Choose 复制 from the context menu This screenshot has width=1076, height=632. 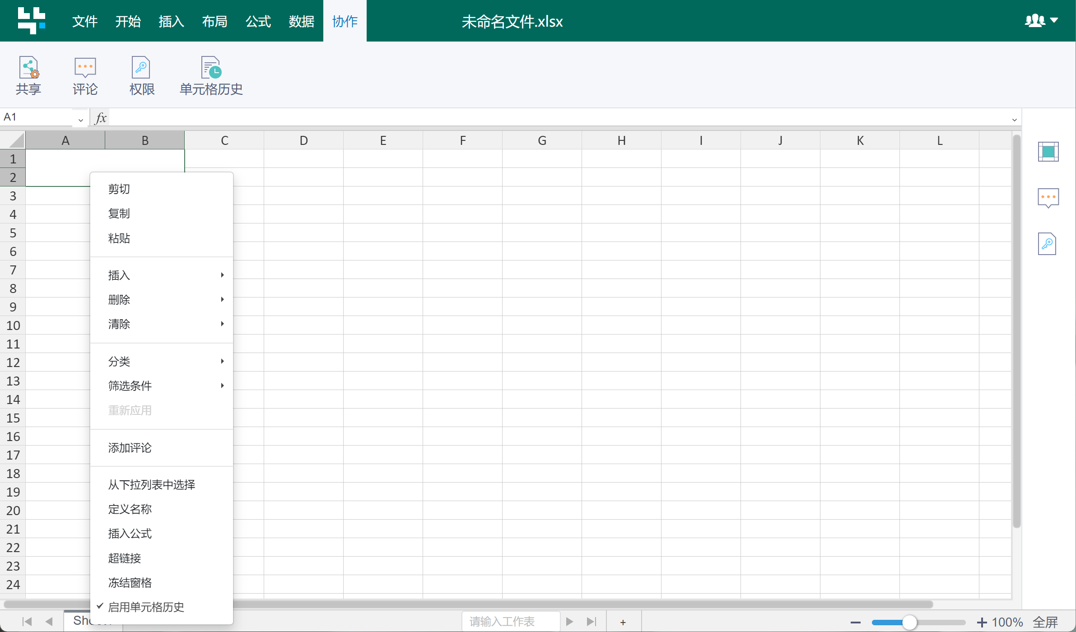click(x=119, y=213)
